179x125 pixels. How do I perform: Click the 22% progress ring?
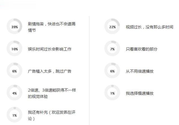coord(112,26)
